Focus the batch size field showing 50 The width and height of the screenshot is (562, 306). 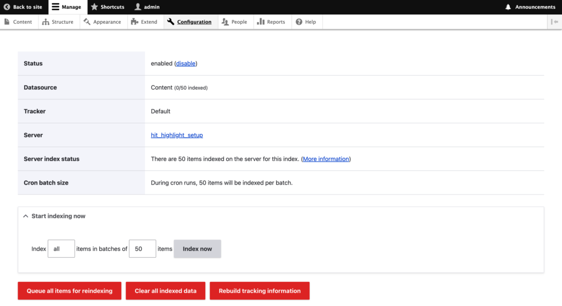[142, 249]
